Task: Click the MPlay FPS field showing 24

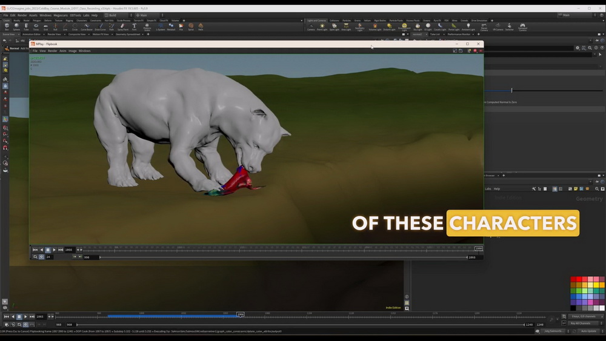Action: coord(48,257)
